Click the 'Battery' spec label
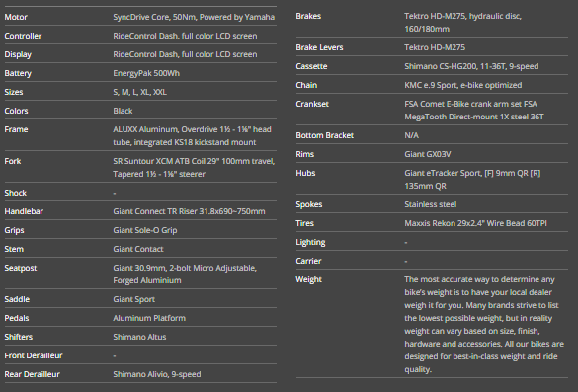 coord(18,73)
